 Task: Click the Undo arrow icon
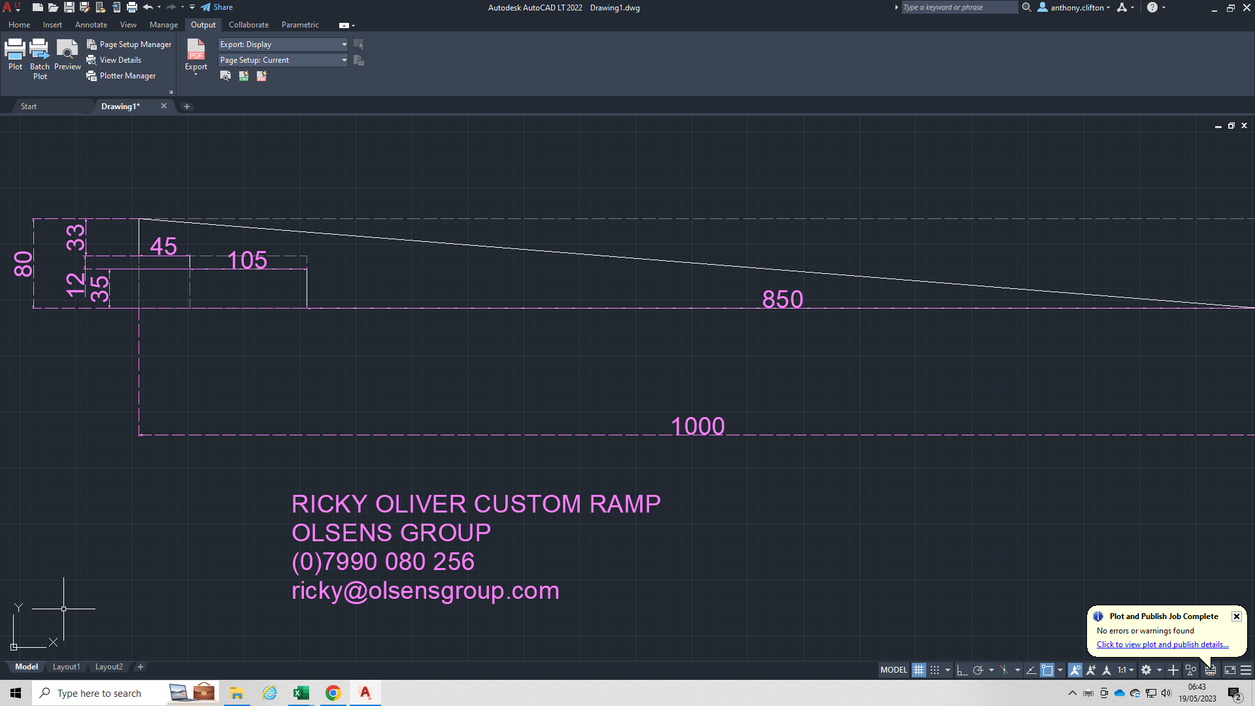(x=148, y=7)
